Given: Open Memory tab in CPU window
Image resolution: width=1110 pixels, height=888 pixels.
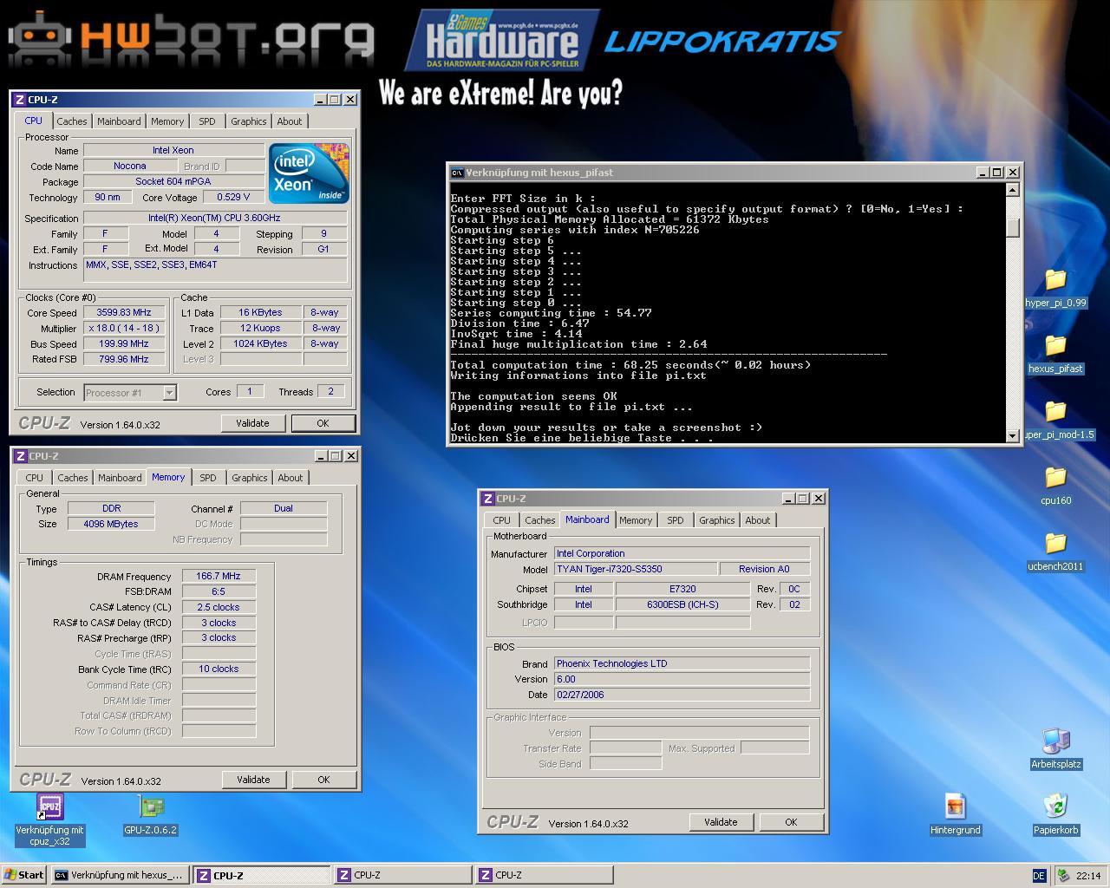Looking at the screenshot, I should point(167,121).
